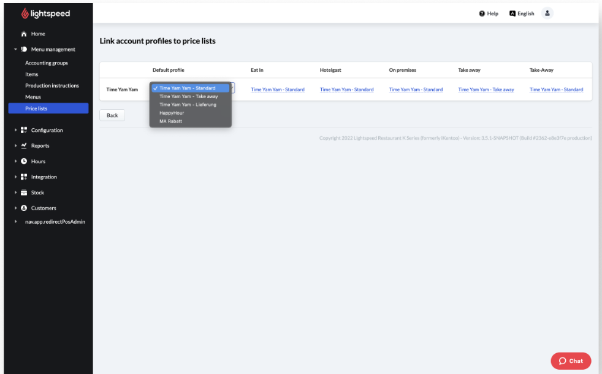Viewport: 602px width, 374px height.
Task: Go to Production instructions page
Action: [x=52, y=86]
